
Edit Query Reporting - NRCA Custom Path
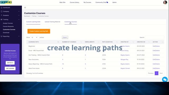tap(154, 64)
